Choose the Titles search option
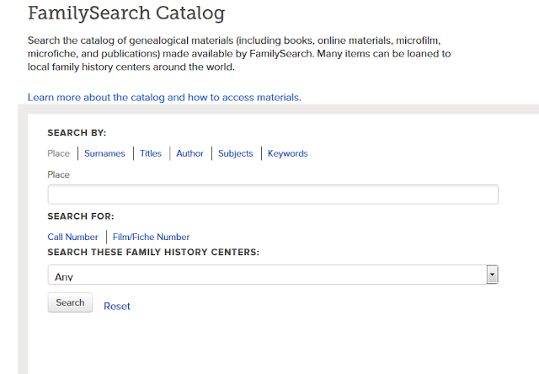Viewport: 539px width, 374px height. [151, 153]
